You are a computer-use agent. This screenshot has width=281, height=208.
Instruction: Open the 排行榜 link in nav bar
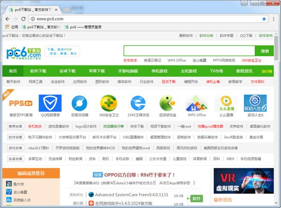point(266,71)
